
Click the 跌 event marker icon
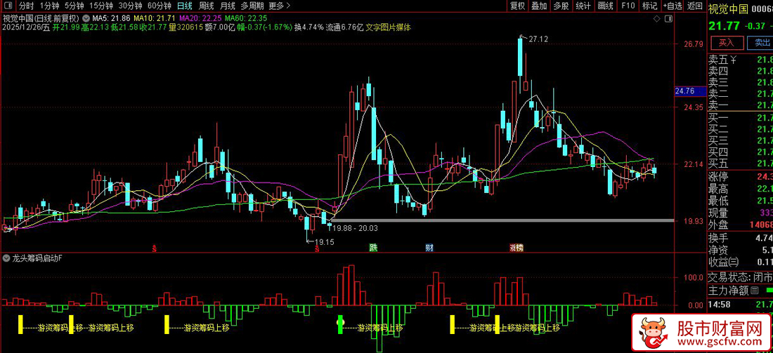click(373, 248)
